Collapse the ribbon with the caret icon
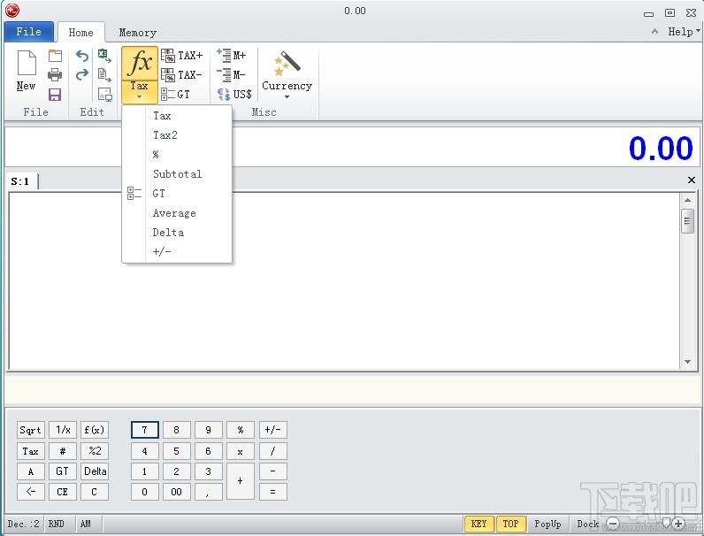 (654, 32)
